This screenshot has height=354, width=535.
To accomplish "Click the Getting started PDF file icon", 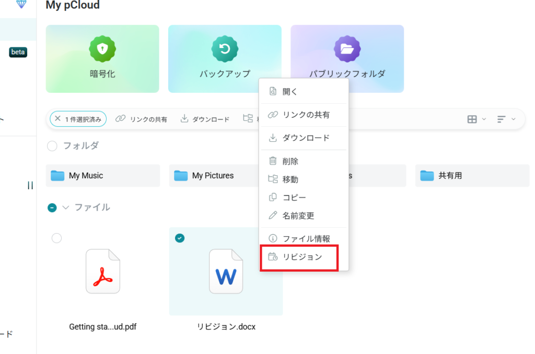I will 103,271.
